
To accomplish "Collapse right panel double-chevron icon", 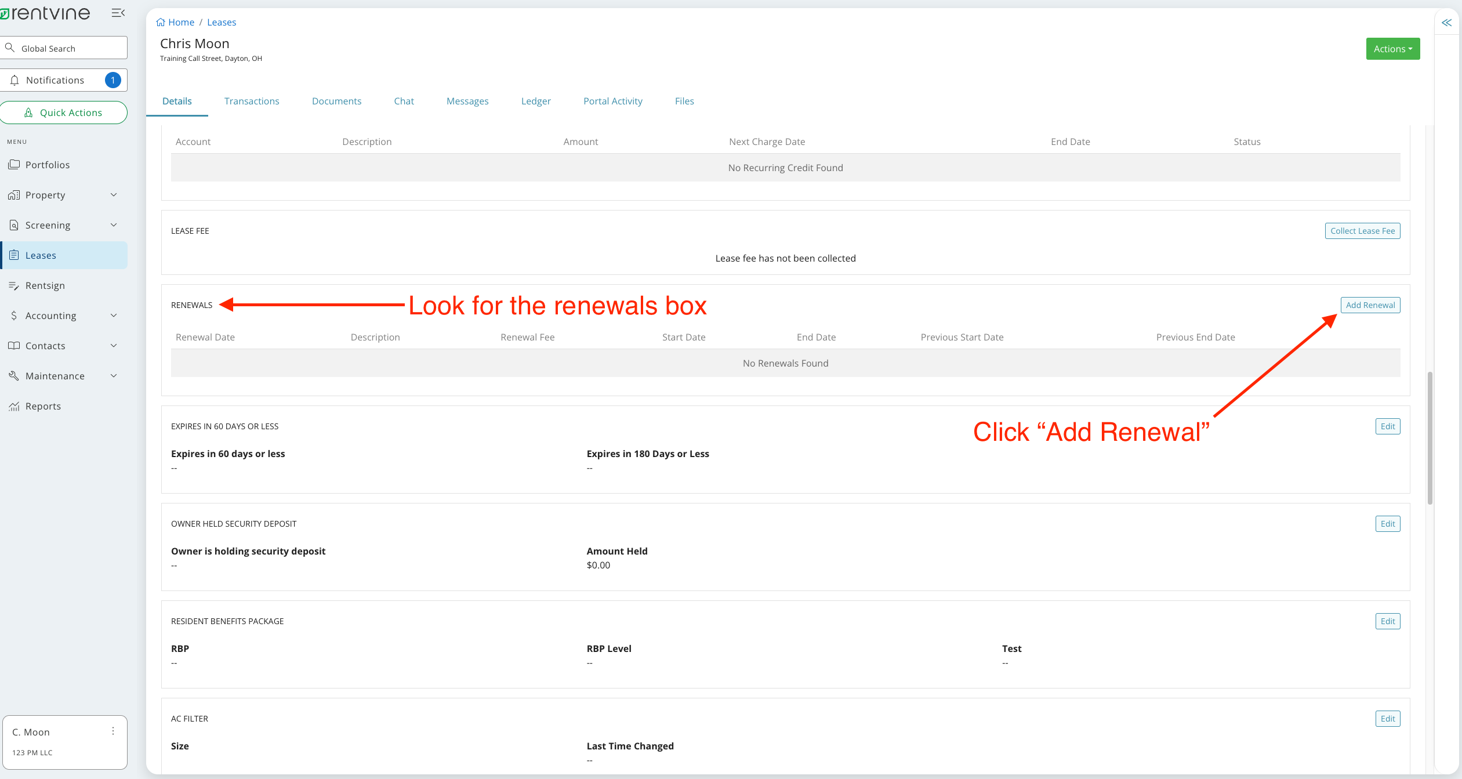I will [1446, 23].
